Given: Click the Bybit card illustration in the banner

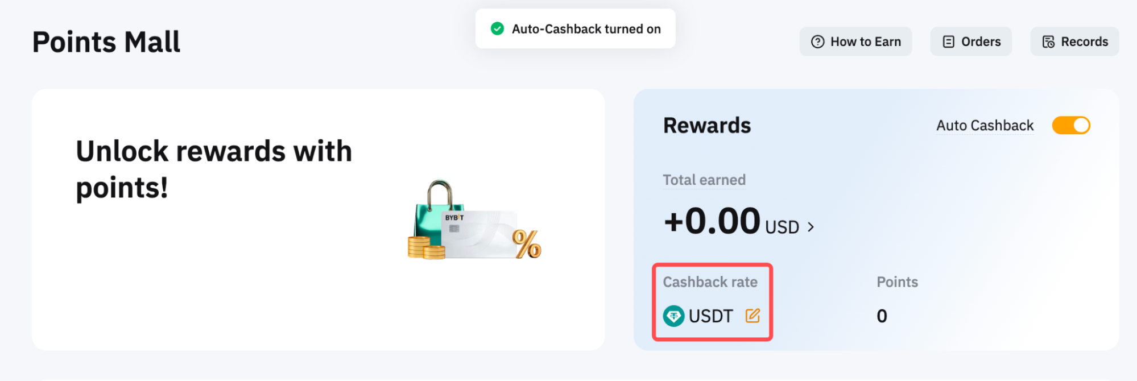Looking at the screenshot, I should (479, 234).
